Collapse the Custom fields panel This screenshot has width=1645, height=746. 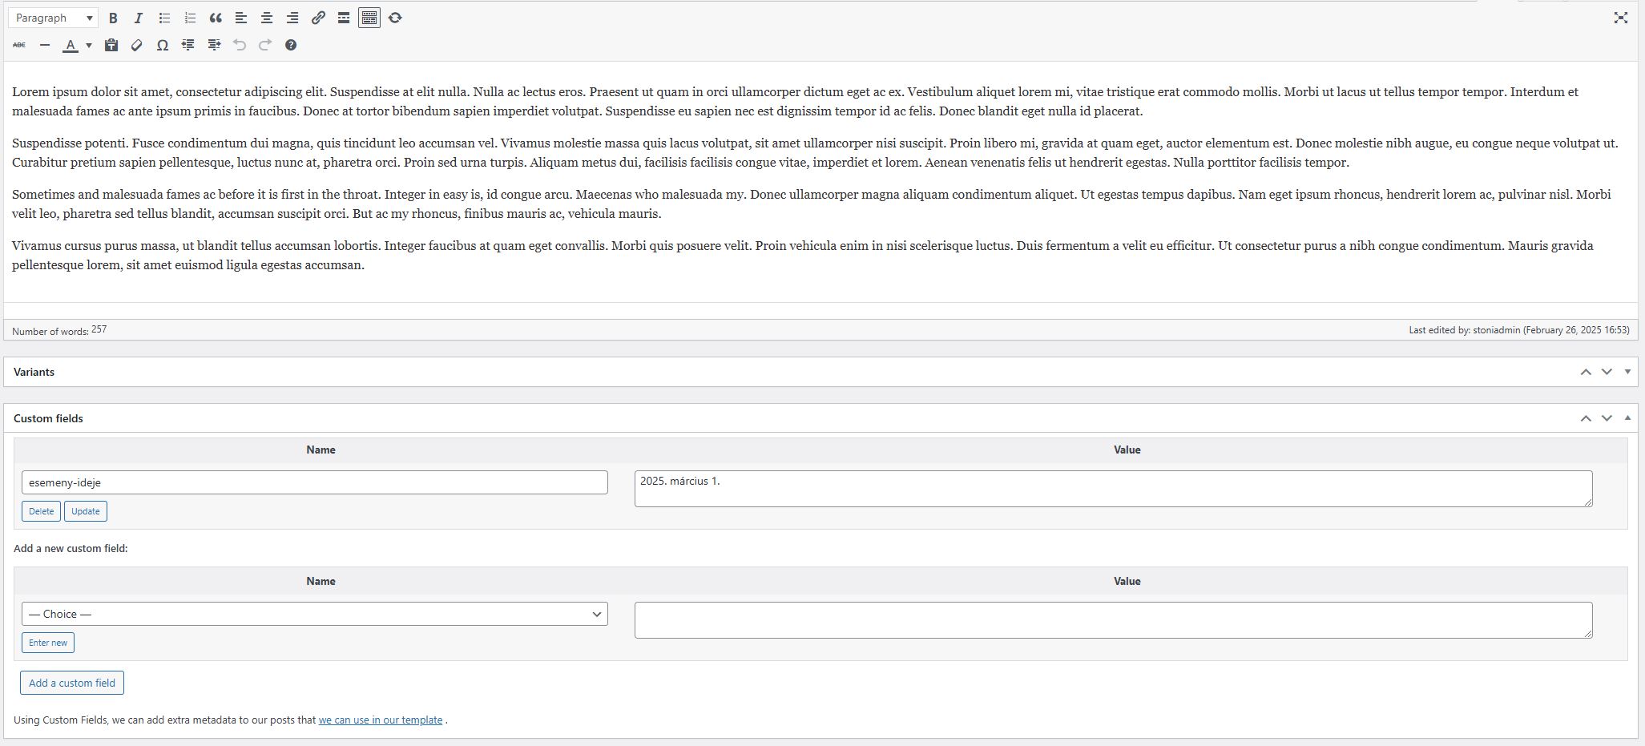(x=1627, y=418)
